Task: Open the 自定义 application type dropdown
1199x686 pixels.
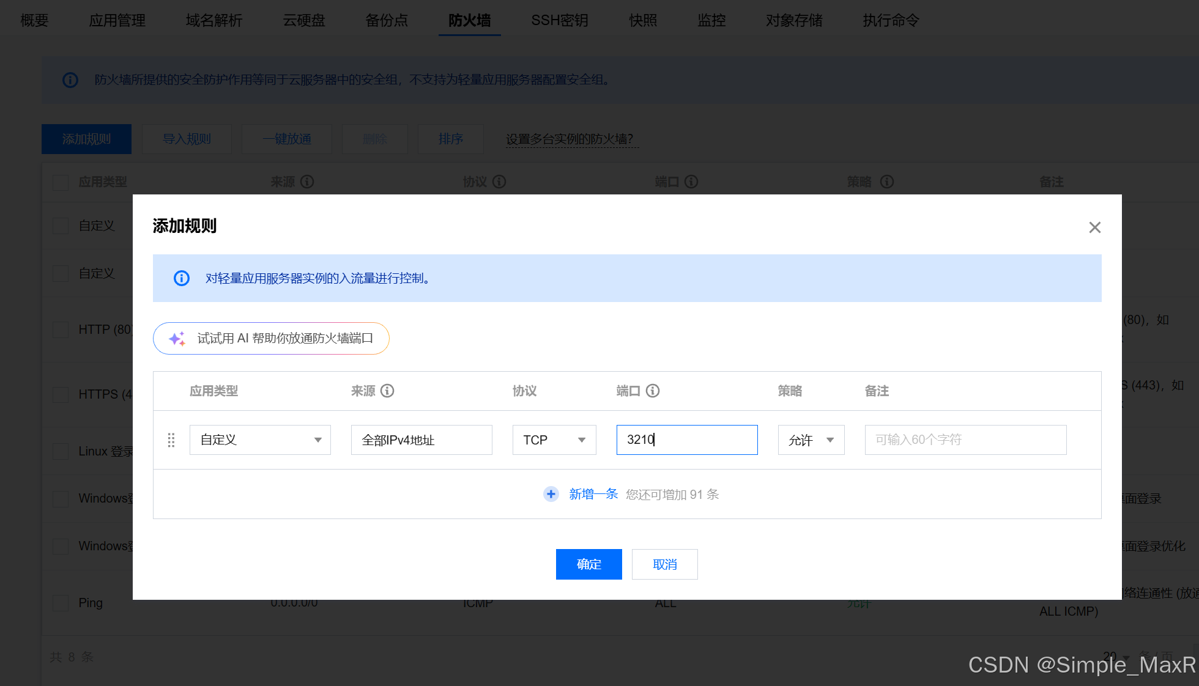Action: (x=260, y=440)
